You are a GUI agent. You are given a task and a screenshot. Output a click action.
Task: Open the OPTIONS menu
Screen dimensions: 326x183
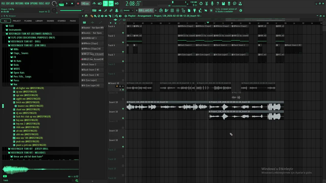[x=34, y=3]
